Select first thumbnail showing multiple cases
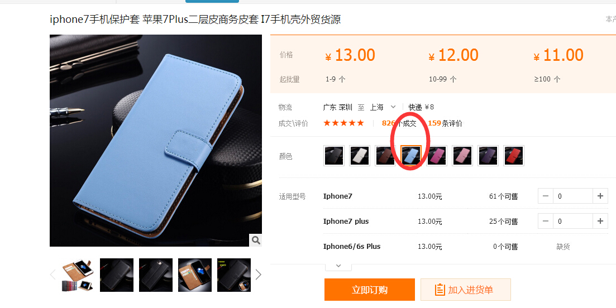 point(78,275)
